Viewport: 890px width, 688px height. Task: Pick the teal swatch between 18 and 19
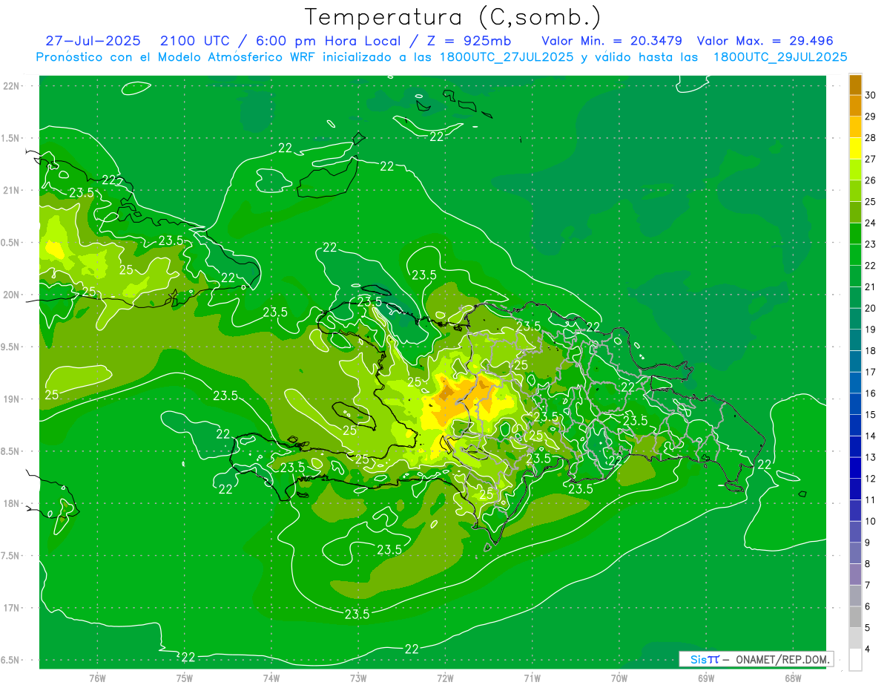click(855, 340)
